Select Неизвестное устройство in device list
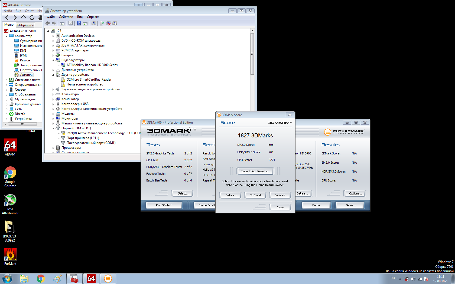Screen dimensions: 455x284 tap(85, 84)
